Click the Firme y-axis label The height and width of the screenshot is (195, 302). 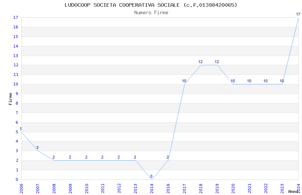coord(10,99)
